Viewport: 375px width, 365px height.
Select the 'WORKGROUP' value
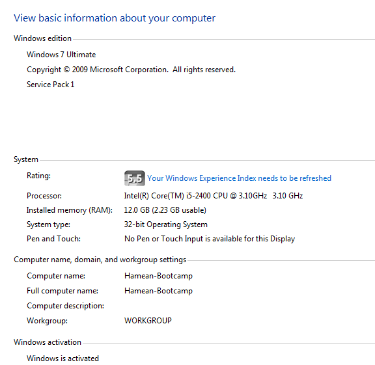pos(148,321)
